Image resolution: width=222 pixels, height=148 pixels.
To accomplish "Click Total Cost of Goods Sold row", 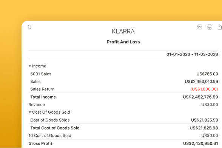I will [123, 128].
